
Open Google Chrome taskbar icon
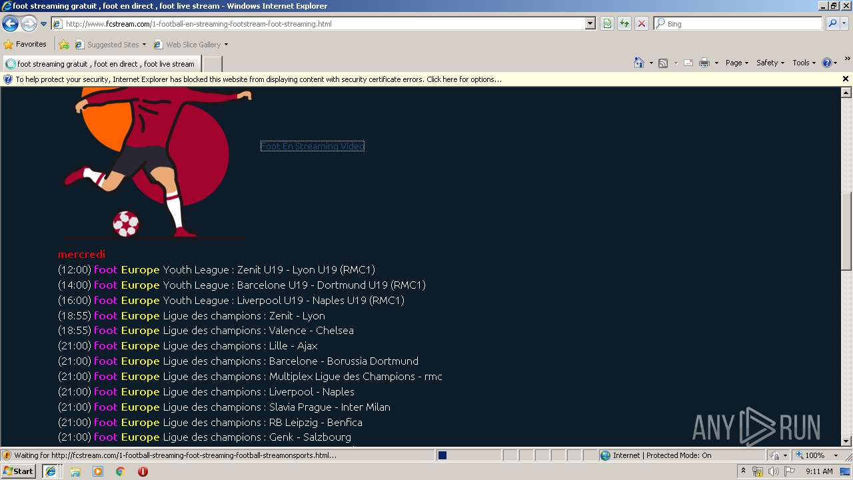click(120, 471)
